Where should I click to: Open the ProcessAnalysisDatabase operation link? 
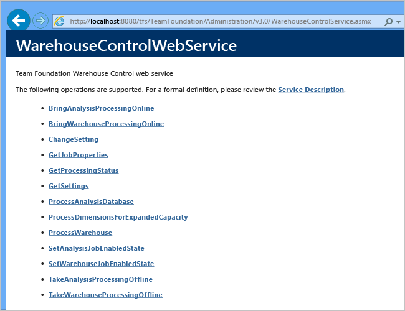[91, 202]
